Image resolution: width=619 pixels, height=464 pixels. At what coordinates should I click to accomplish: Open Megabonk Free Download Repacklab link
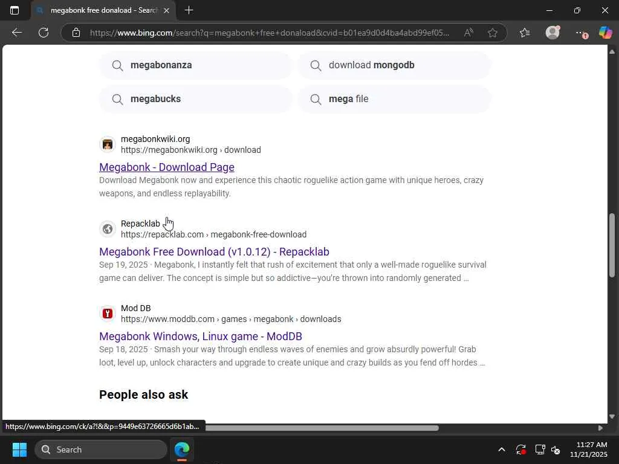coord(214,252)
